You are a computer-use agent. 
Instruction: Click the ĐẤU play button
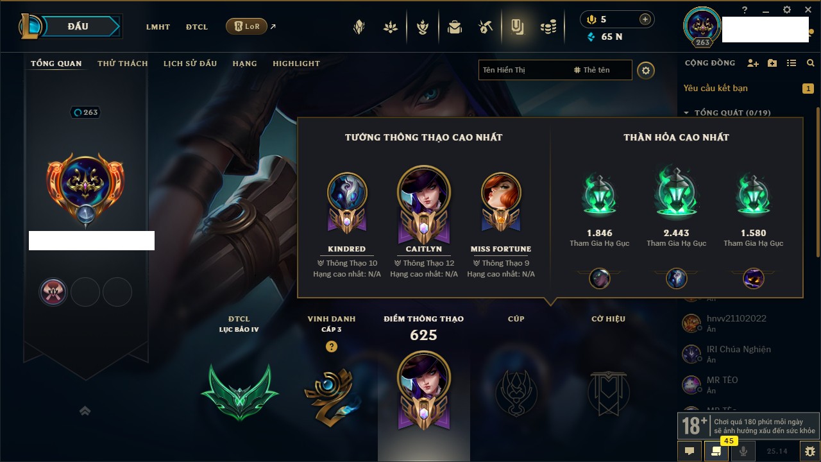78,26
